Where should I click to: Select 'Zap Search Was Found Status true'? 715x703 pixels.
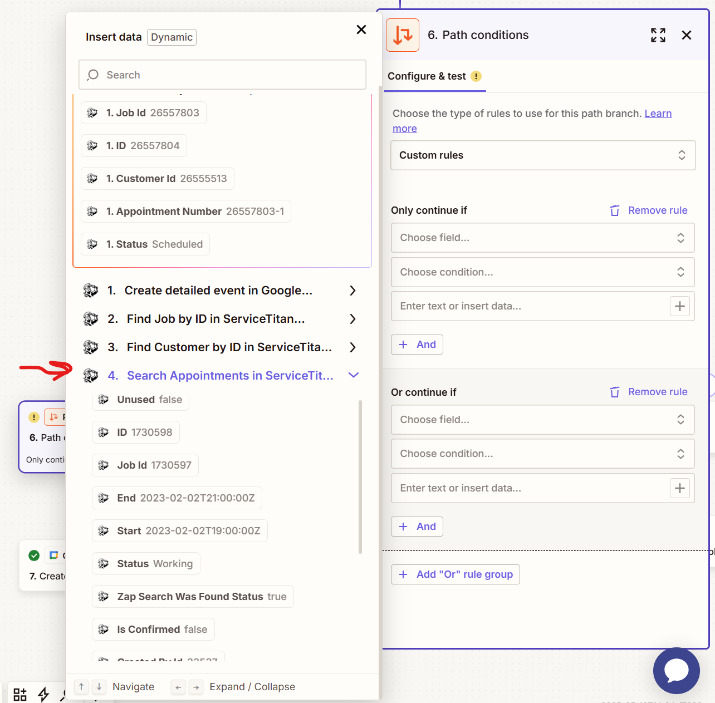pyautogui.click(x=193, y=597)
